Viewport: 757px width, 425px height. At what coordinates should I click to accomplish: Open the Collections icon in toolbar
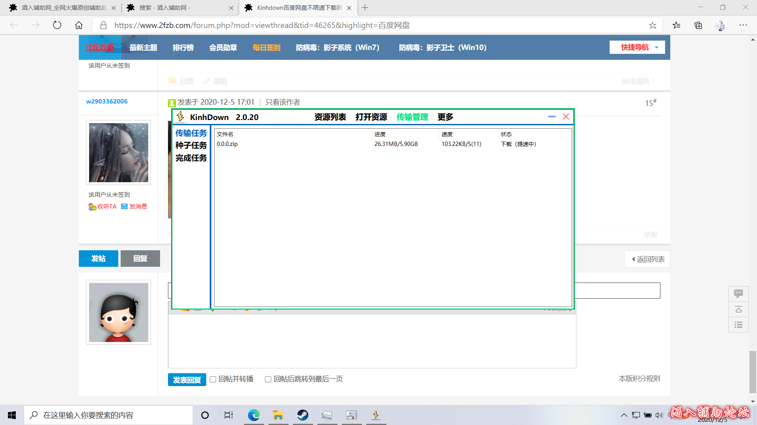(x=698, y=25)
